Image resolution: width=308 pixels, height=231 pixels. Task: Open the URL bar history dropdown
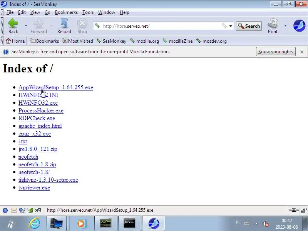point(231,26)
